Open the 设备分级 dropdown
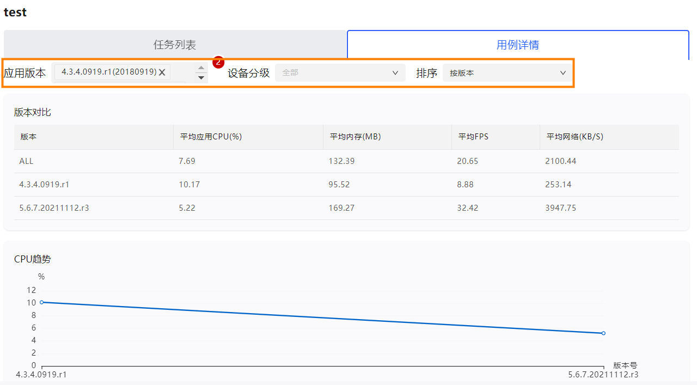This screenshot has height=385, width=697. point(340,72)
